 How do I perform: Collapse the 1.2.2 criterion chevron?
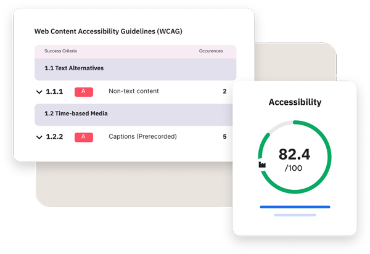(39, 137)
